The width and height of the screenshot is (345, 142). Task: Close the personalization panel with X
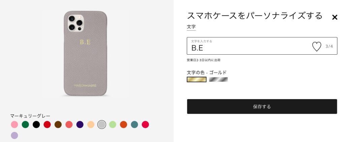tap(335, 17)
